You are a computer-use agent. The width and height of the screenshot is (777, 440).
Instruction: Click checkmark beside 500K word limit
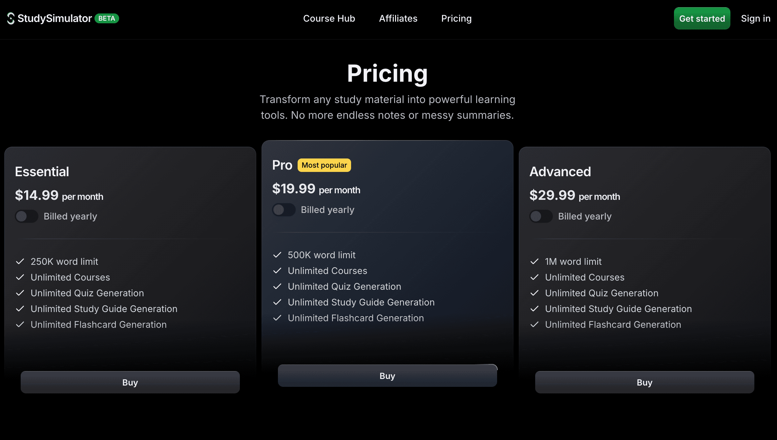[x=277, y=255]
